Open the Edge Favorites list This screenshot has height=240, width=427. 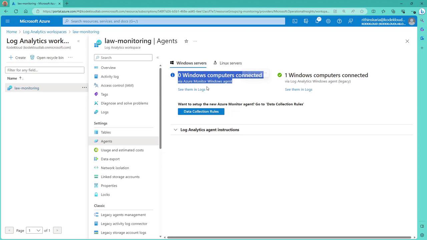pos(383,11)
